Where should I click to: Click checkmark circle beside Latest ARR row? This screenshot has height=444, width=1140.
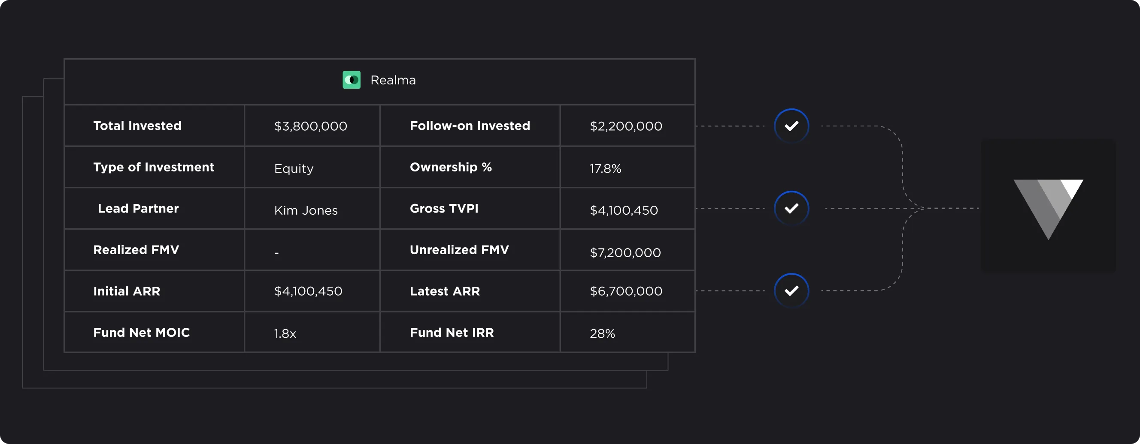tap(791, 291)
